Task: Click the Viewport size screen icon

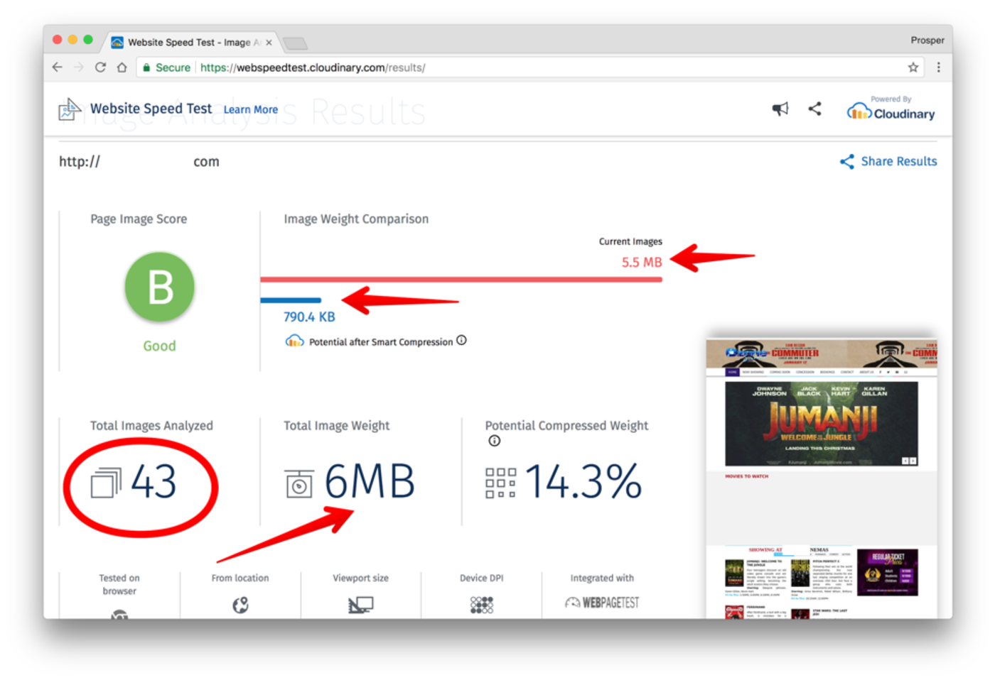Action: pyautogui.click(x=360, y=605)
